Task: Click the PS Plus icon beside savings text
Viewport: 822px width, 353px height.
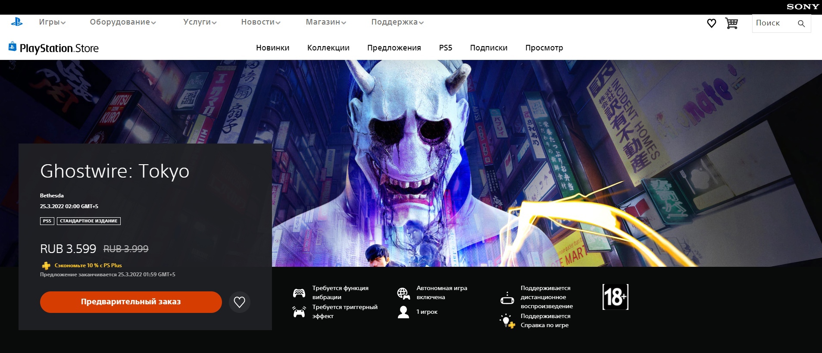Action: pyautogui.click(x=46, y=266)
